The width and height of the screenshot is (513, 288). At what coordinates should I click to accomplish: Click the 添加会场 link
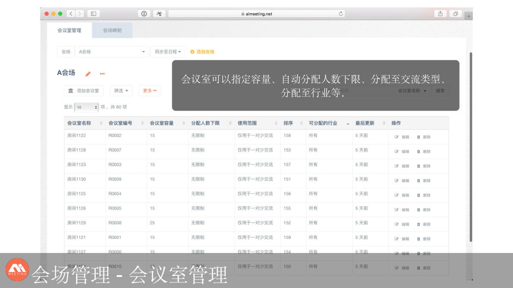(202, 52)
